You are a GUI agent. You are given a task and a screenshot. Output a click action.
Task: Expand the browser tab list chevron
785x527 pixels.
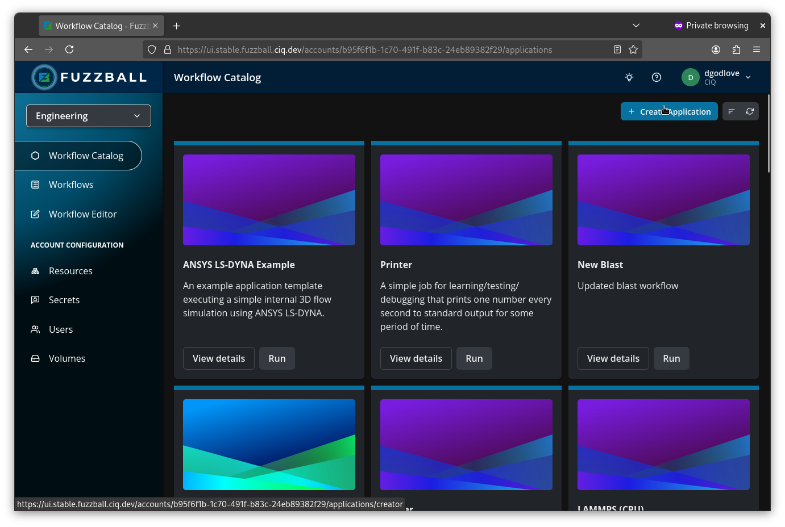tap(636, 26)
